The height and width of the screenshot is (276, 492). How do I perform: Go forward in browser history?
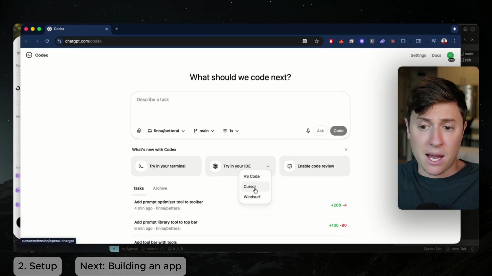[37, 41]
